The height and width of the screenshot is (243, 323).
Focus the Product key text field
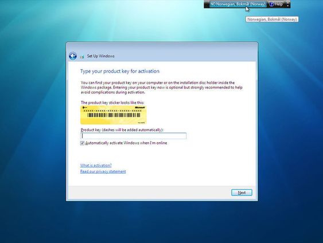(134, 136)
